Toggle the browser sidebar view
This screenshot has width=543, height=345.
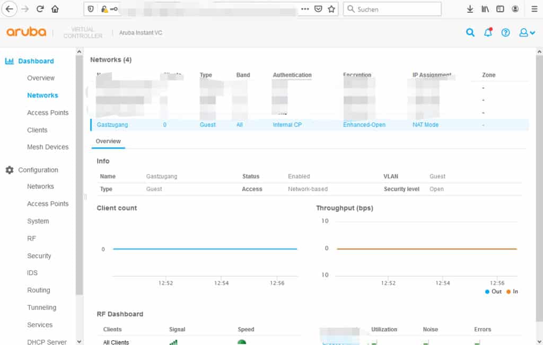click(x=500, y=9)
